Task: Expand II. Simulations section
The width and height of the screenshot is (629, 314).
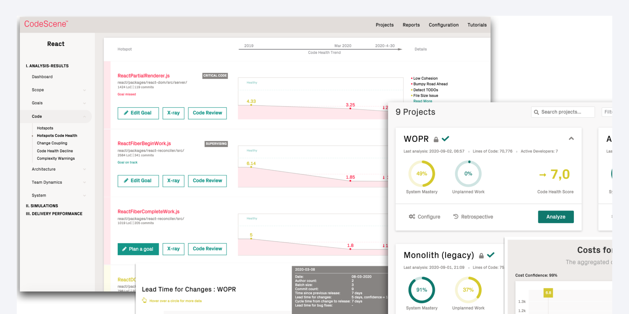Action: (42, 206)
